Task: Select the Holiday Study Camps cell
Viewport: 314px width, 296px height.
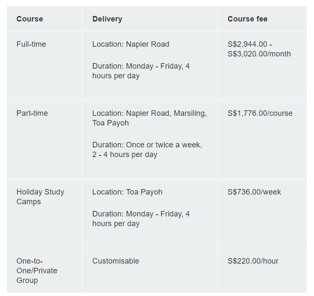Action: [x=40, y=197]
